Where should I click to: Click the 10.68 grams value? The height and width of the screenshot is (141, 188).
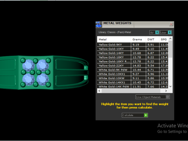coord(137,53)
